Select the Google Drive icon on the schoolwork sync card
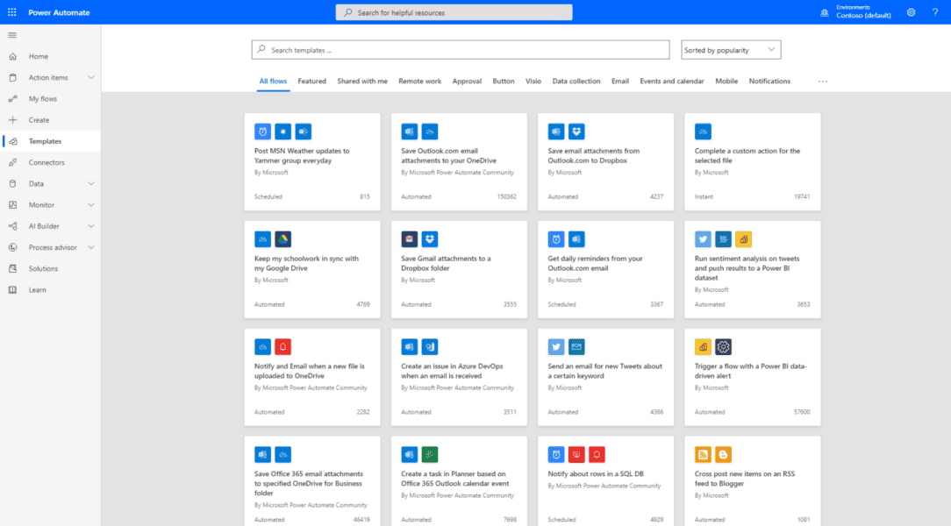 tap(282, 238)
